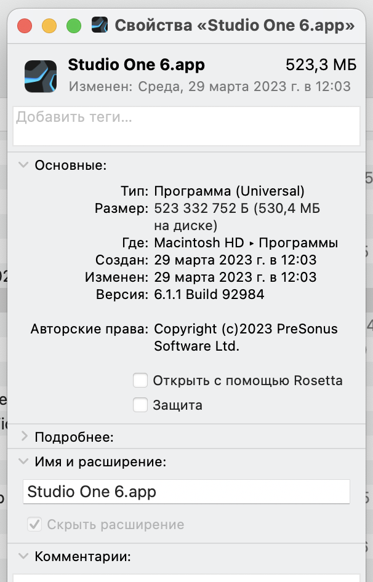Enable "Открыть с помощью Rosetta" checkbox
This screenshot has height=582, width=373.
tap(140, 381)
